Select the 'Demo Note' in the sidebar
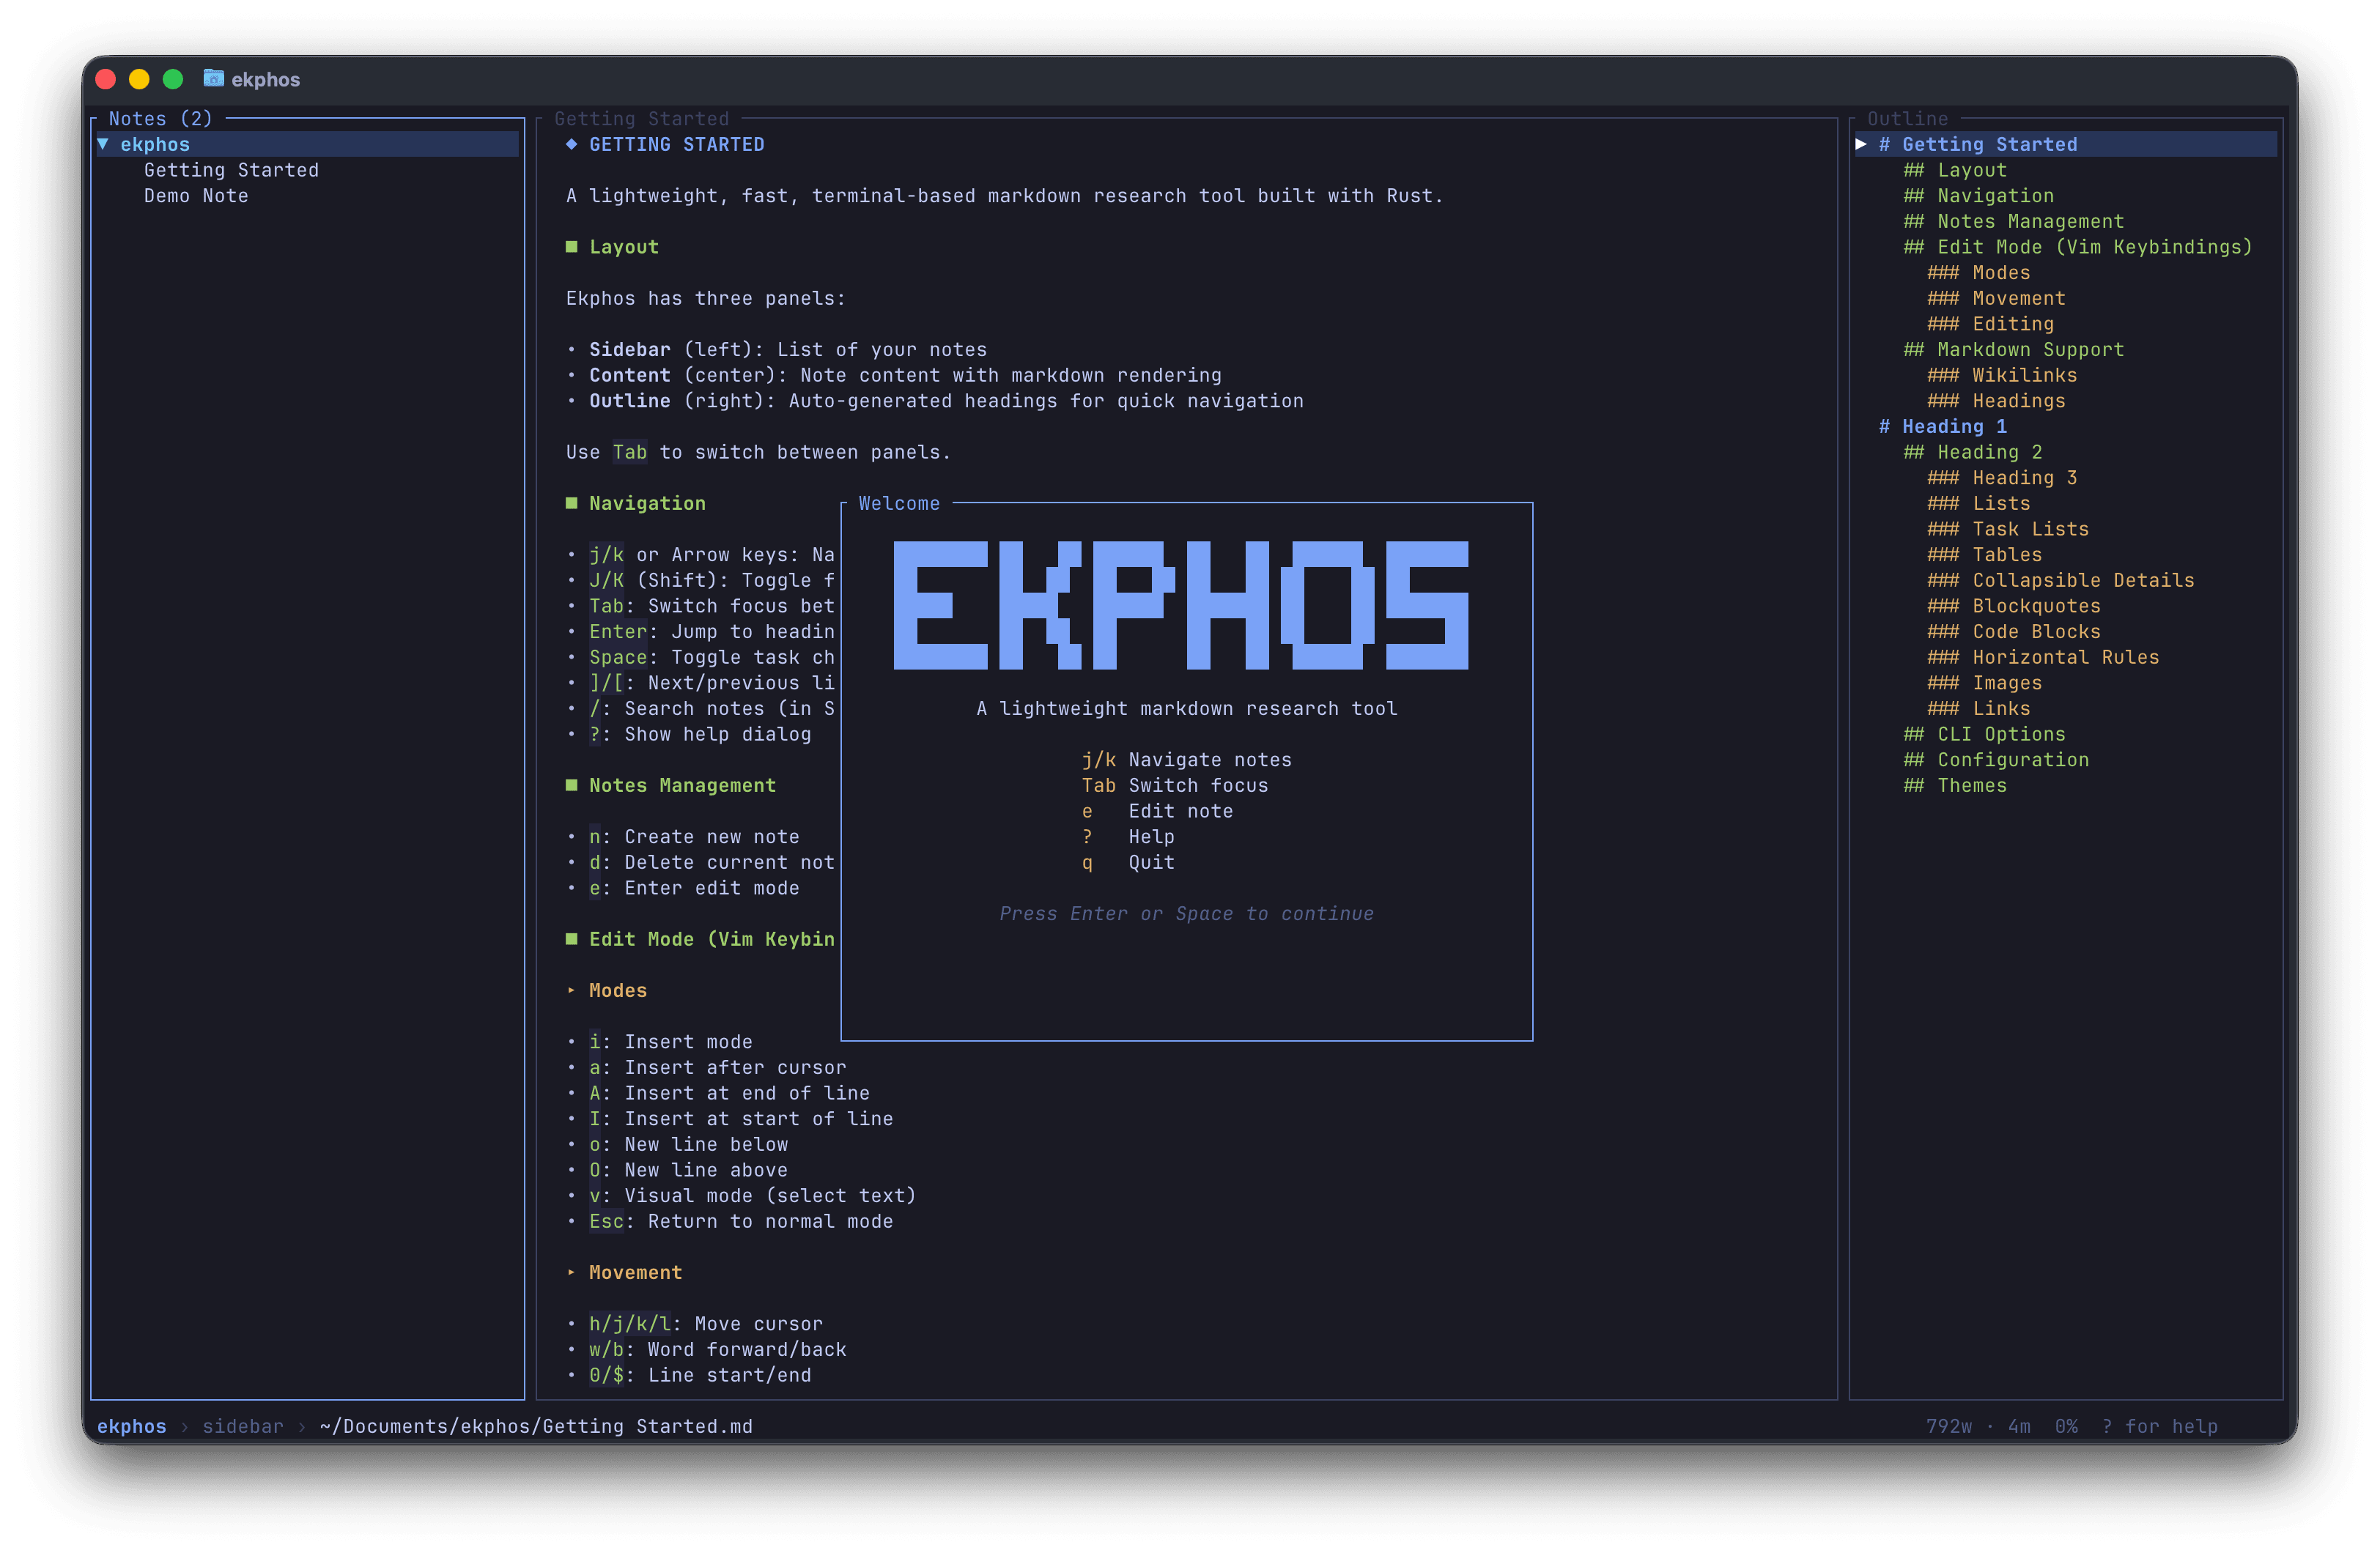The image size is (2380, 1553). pyautogui.click(x=196, y=195)
